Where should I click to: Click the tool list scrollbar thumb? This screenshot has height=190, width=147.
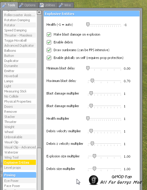tap(39, 169)
